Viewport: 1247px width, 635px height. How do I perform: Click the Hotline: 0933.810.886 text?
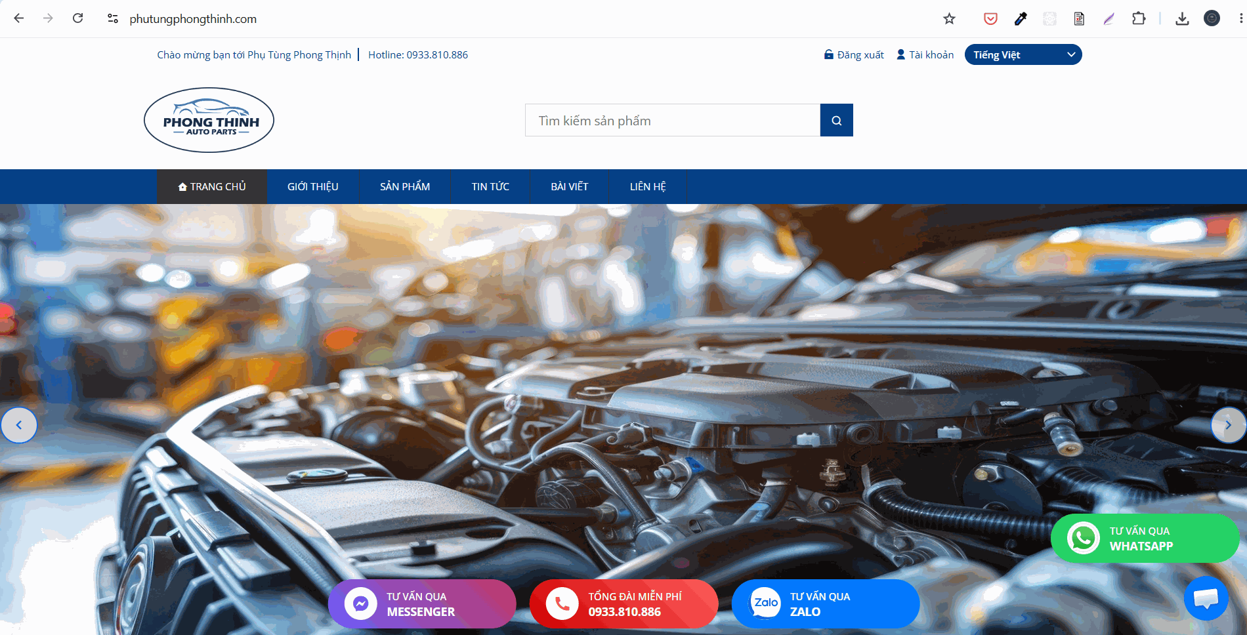coord(418,54)
